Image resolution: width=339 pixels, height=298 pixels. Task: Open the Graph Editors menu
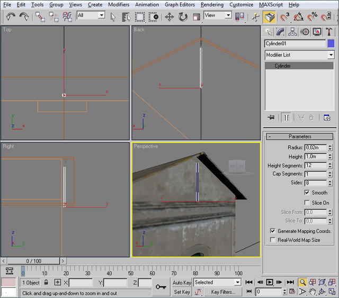point(180,5)
